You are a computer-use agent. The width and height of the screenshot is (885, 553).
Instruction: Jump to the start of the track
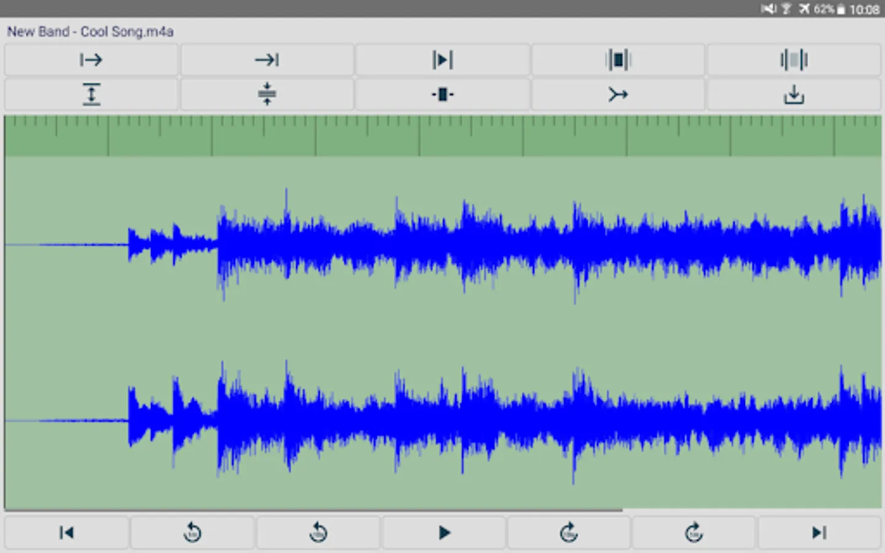coord(66,532)
